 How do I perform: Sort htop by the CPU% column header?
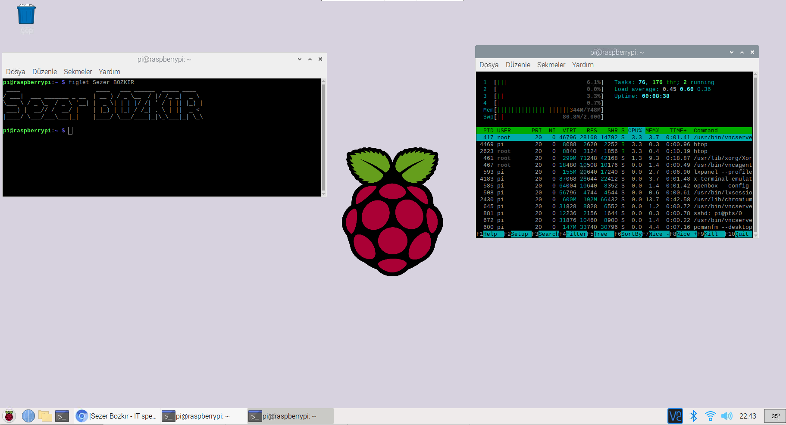coord(635,131)
